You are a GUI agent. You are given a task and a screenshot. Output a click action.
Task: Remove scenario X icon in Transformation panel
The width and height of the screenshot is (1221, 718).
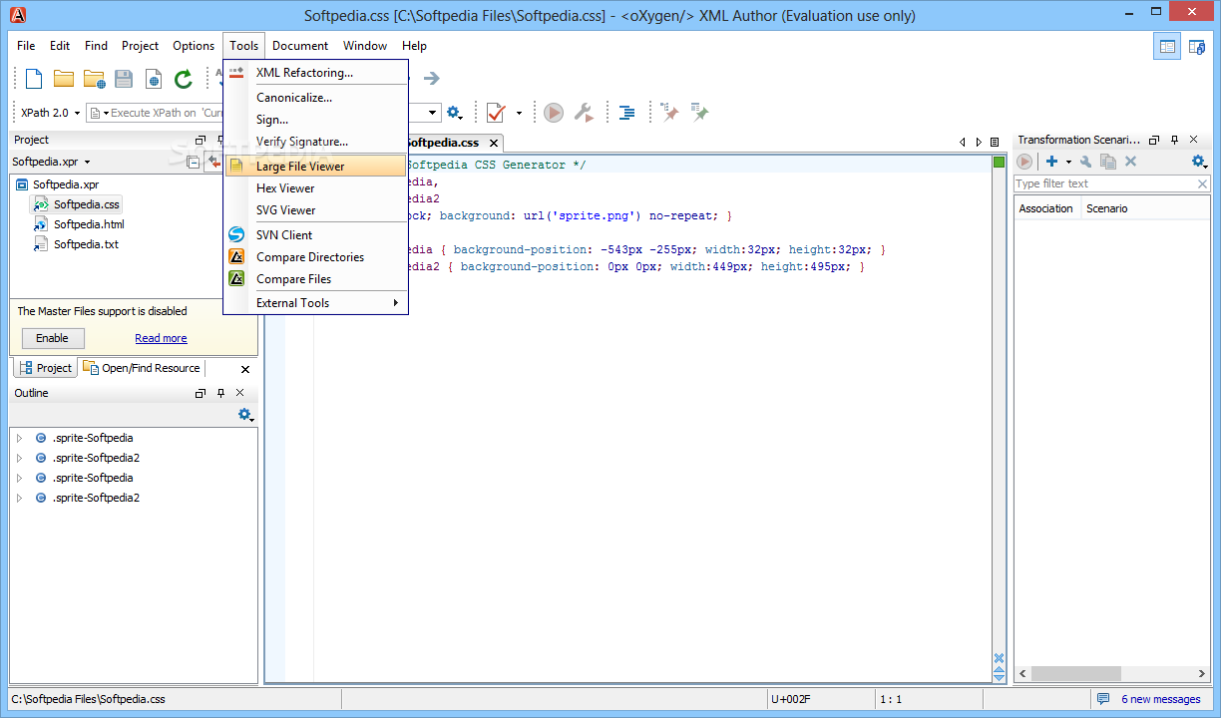pyautogui.click(x=1130, y=162)
